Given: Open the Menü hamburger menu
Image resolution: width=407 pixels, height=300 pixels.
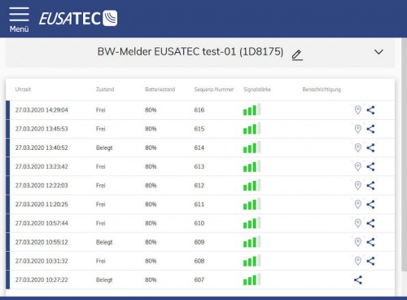Looking at the screenshot, I should 19,20.
